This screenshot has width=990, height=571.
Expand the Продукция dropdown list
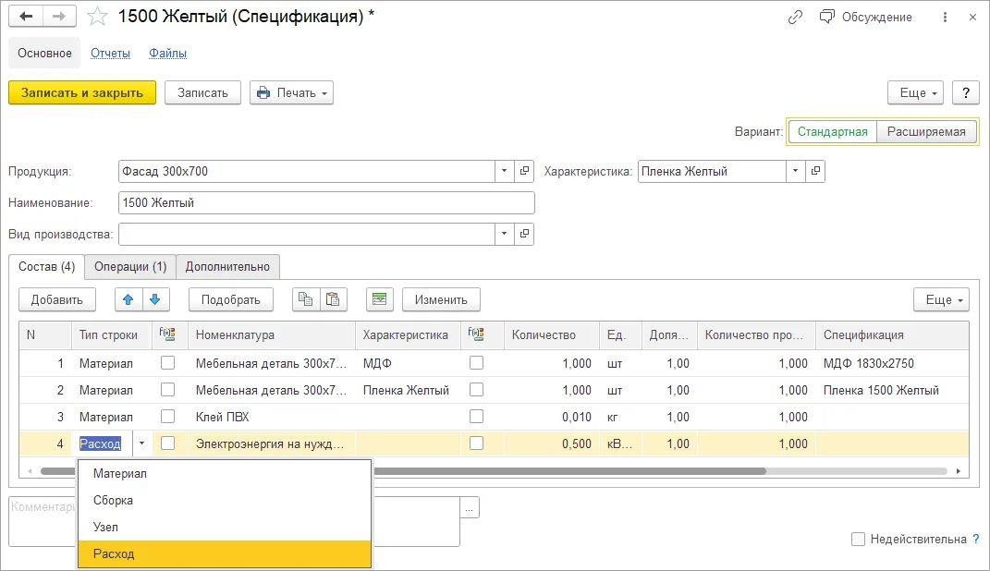(504, 171)
